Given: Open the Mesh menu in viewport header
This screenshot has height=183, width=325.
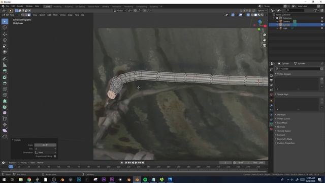Looking at the screenshot, I should coord(55,15).
